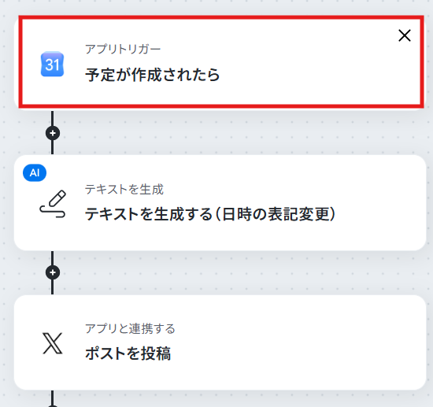Open テキストを生成する(日時の表記変更) step
Viewport: 433px width, 407px height.
220,202
